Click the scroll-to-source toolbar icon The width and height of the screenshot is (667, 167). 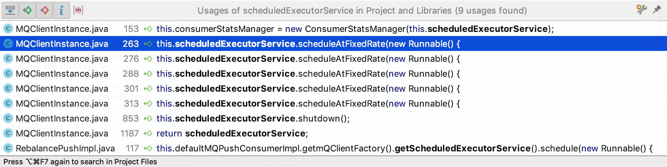(10, 10)
